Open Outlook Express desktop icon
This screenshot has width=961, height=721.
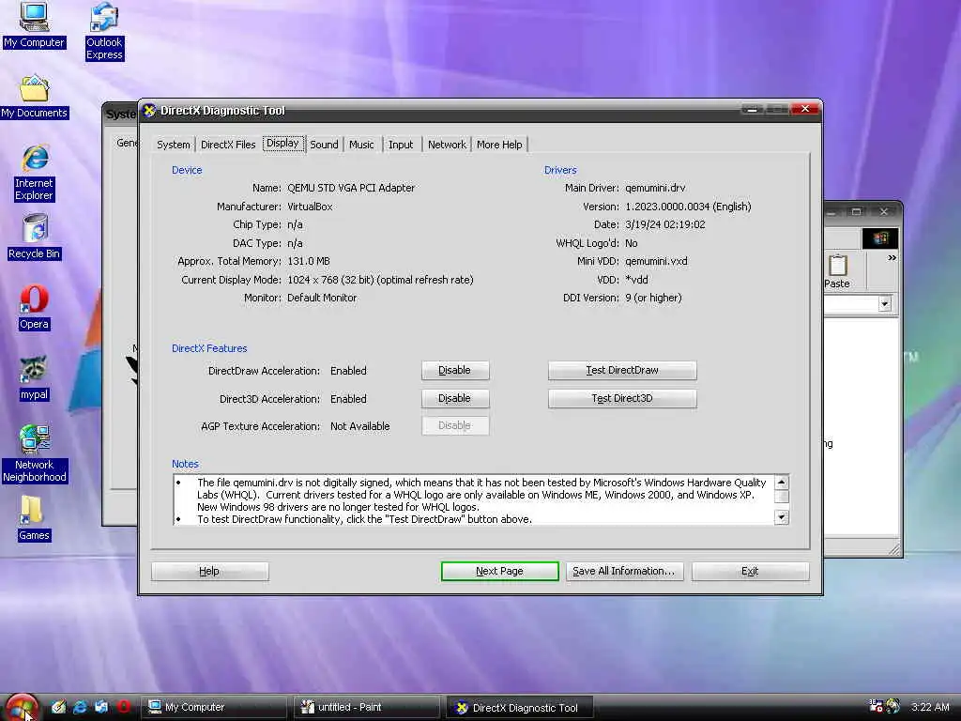coord(104,31)
